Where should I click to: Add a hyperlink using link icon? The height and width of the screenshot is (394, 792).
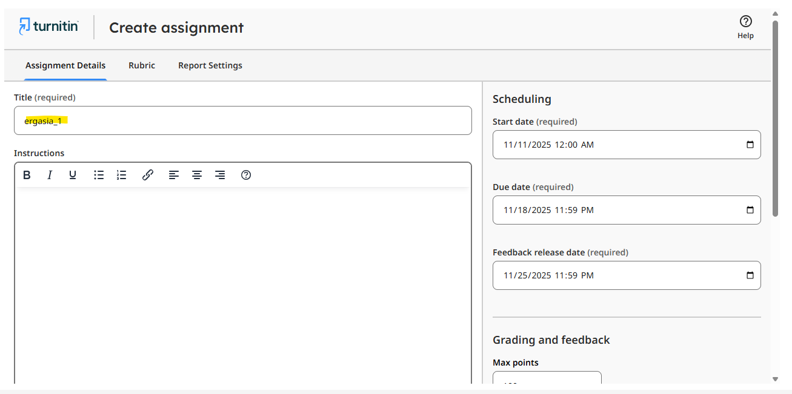click(x=148, y=175)
